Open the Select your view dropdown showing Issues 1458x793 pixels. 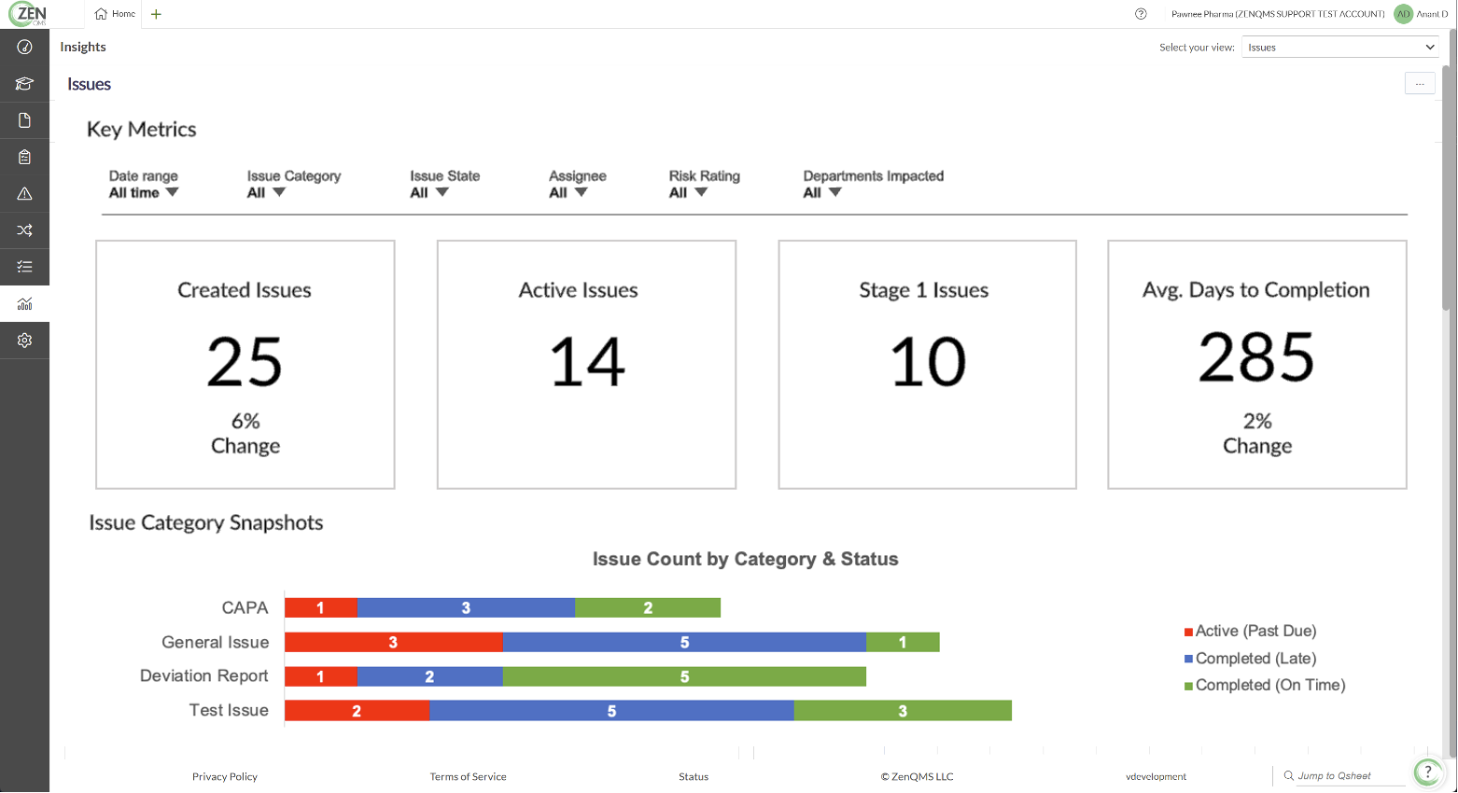point(1339,46)
